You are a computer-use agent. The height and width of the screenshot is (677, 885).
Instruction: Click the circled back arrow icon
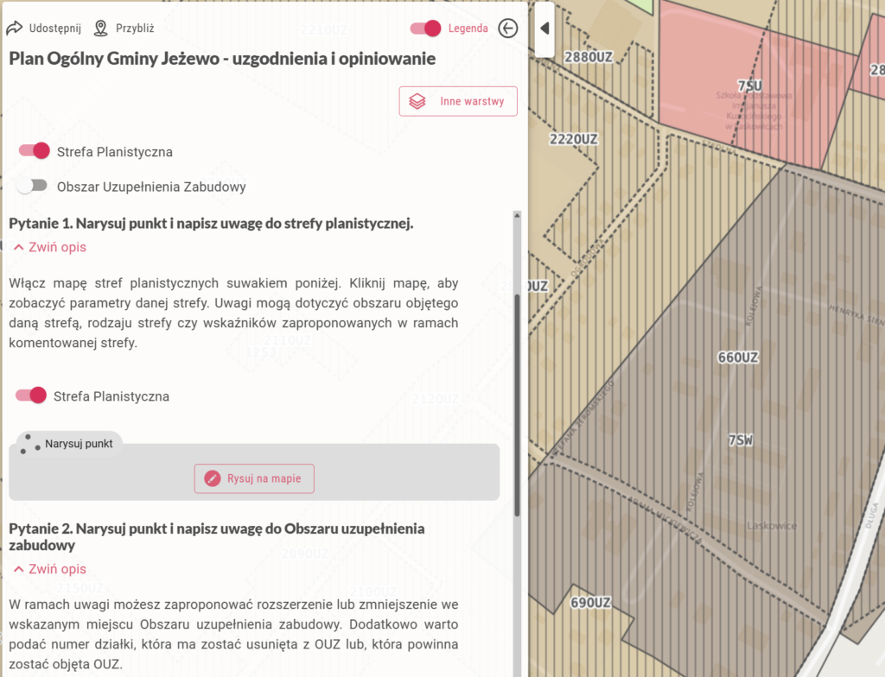coord(508,28)
